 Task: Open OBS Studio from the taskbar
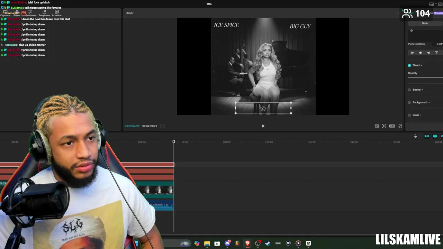pyautogui.click(x=257, y=243)
